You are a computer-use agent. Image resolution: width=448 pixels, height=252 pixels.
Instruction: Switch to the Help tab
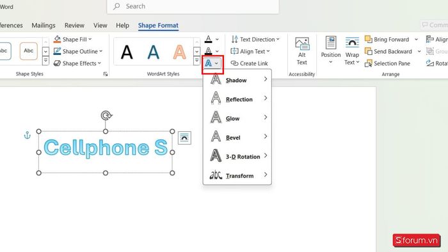tap(123, 26)
